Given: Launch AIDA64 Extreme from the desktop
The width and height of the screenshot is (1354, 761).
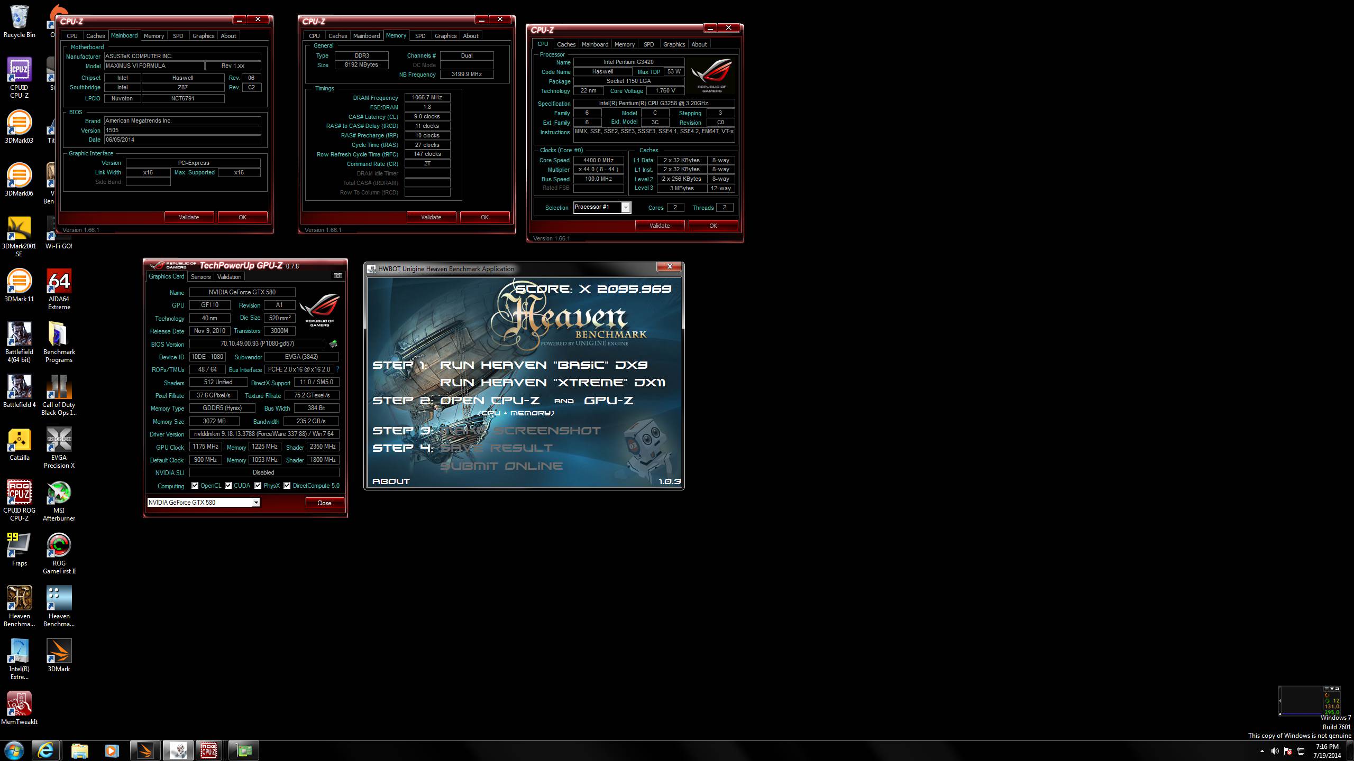Looking at the screenshot, I should click(x=59, y=289).
